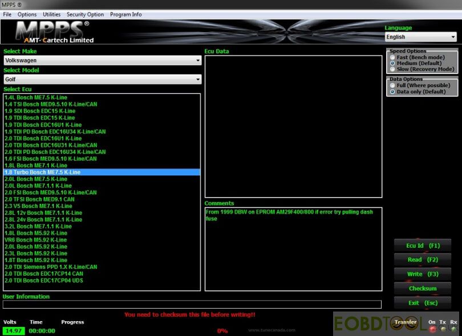Click the Tx status indicator light

[443, 329]
